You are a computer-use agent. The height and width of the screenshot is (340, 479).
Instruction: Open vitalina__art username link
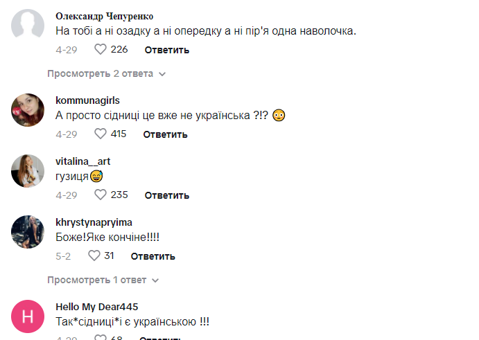point(82,161)
